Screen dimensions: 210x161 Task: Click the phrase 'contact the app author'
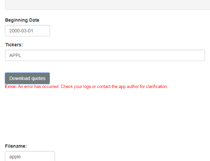[x=118, y=87]
